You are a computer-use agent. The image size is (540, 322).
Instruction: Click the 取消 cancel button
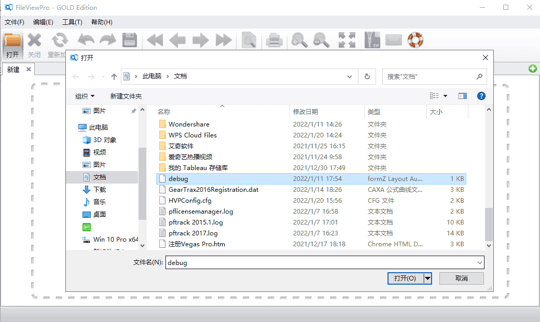point(461,278)
